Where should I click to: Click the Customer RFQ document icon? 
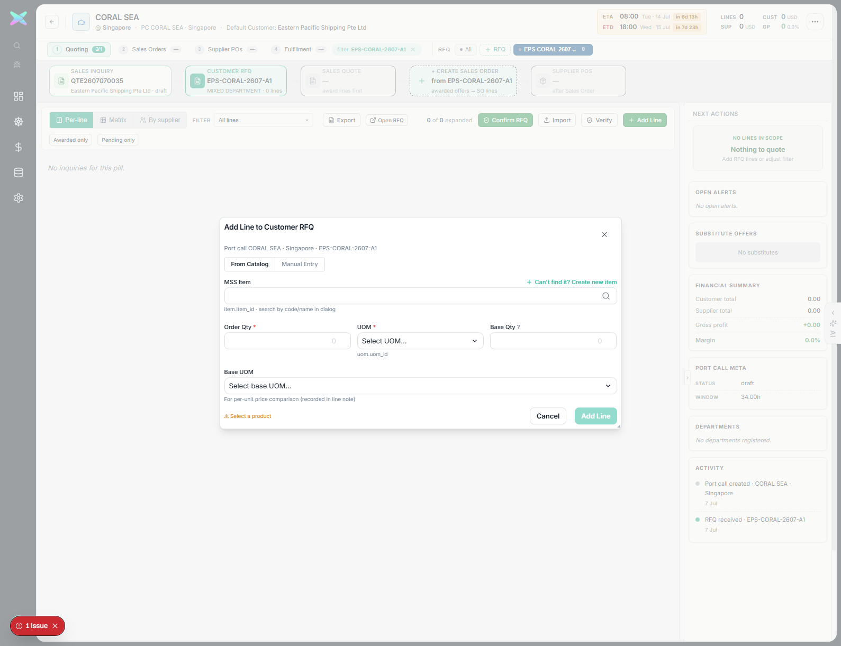197,81
